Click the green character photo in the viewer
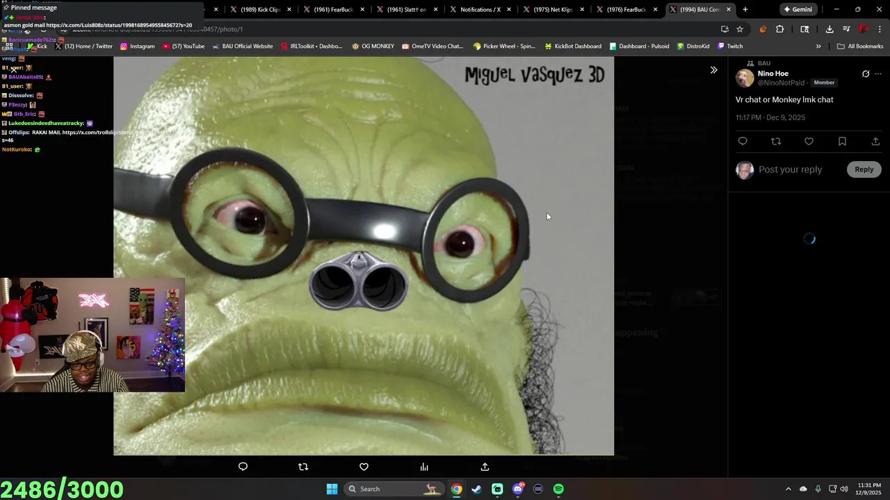 [364, 256]
